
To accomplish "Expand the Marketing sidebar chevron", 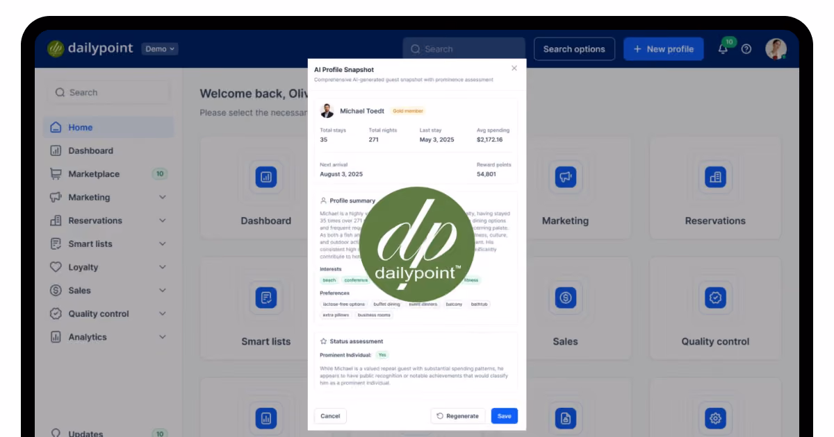I will click(x=163, y=198).
